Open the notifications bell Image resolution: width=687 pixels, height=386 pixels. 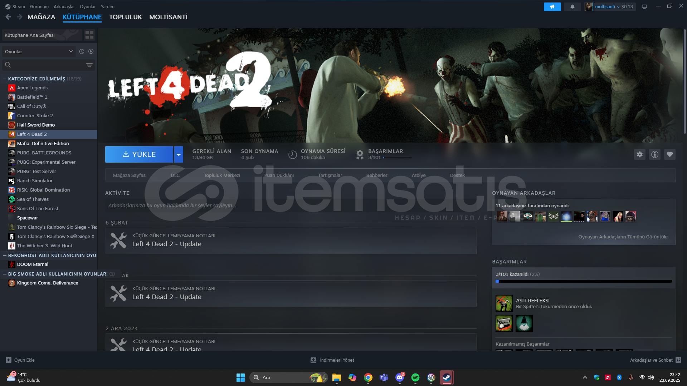tap(572, 6)
